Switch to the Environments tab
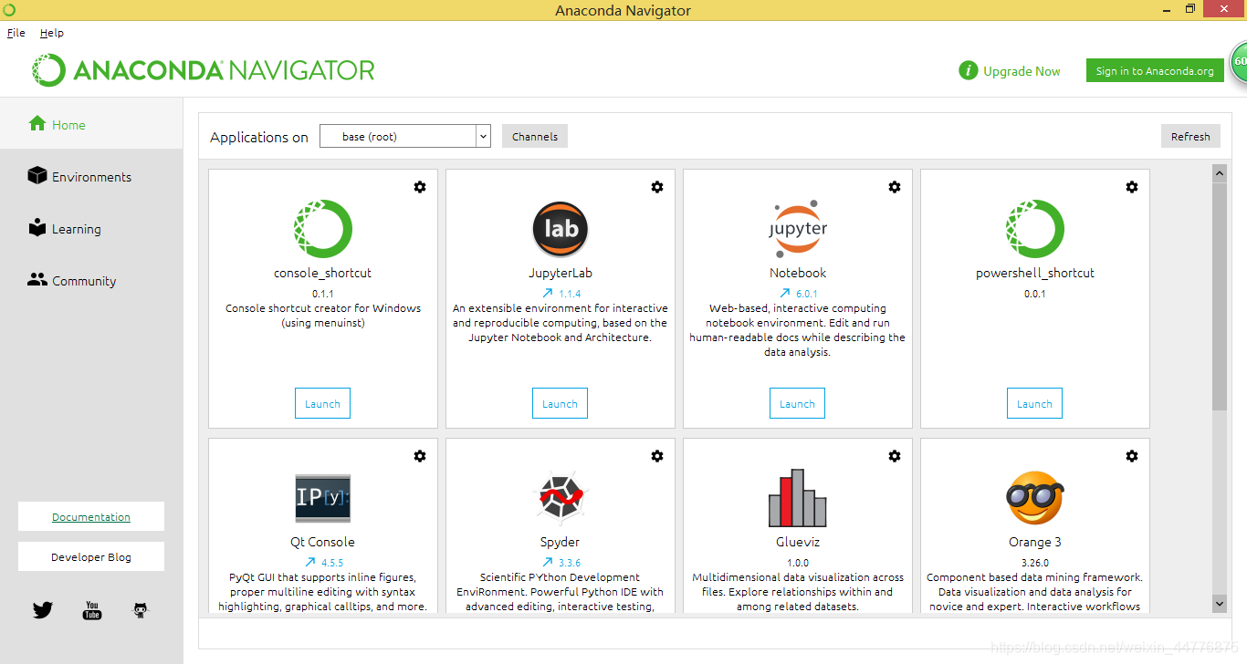 click(x=91, y=176)
